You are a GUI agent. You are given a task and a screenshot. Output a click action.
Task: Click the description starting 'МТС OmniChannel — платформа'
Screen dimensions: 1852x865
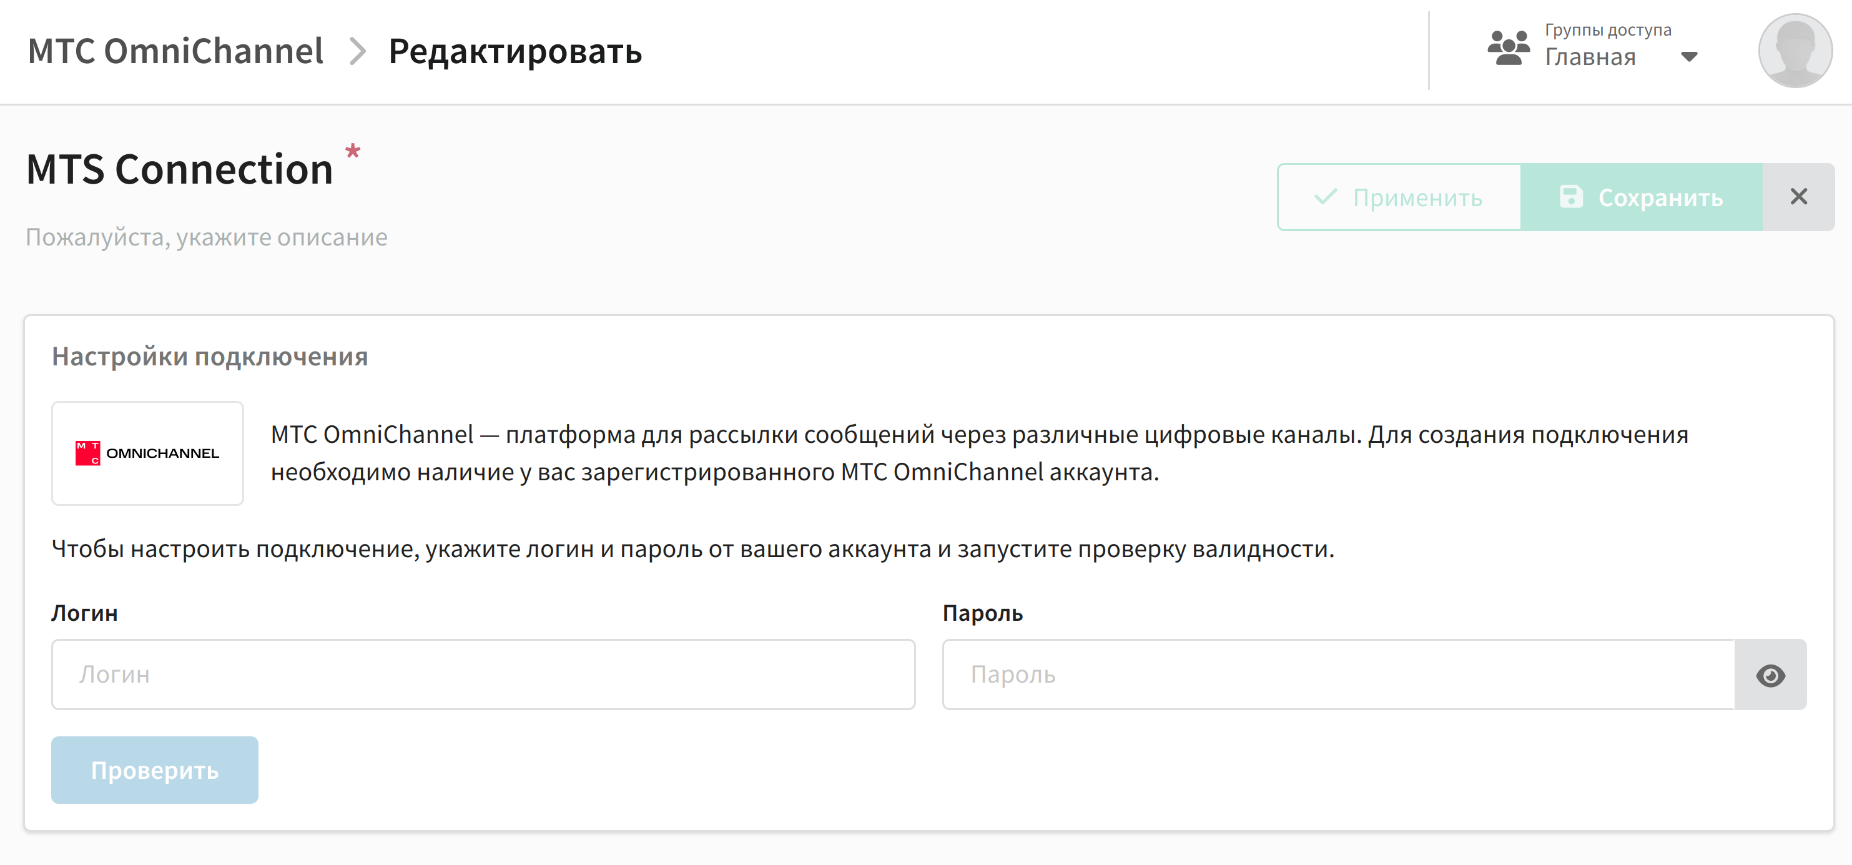click(x=979, y=453)
